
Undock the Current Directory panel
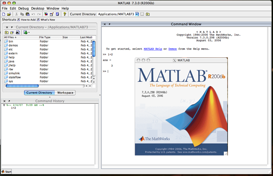12,27
